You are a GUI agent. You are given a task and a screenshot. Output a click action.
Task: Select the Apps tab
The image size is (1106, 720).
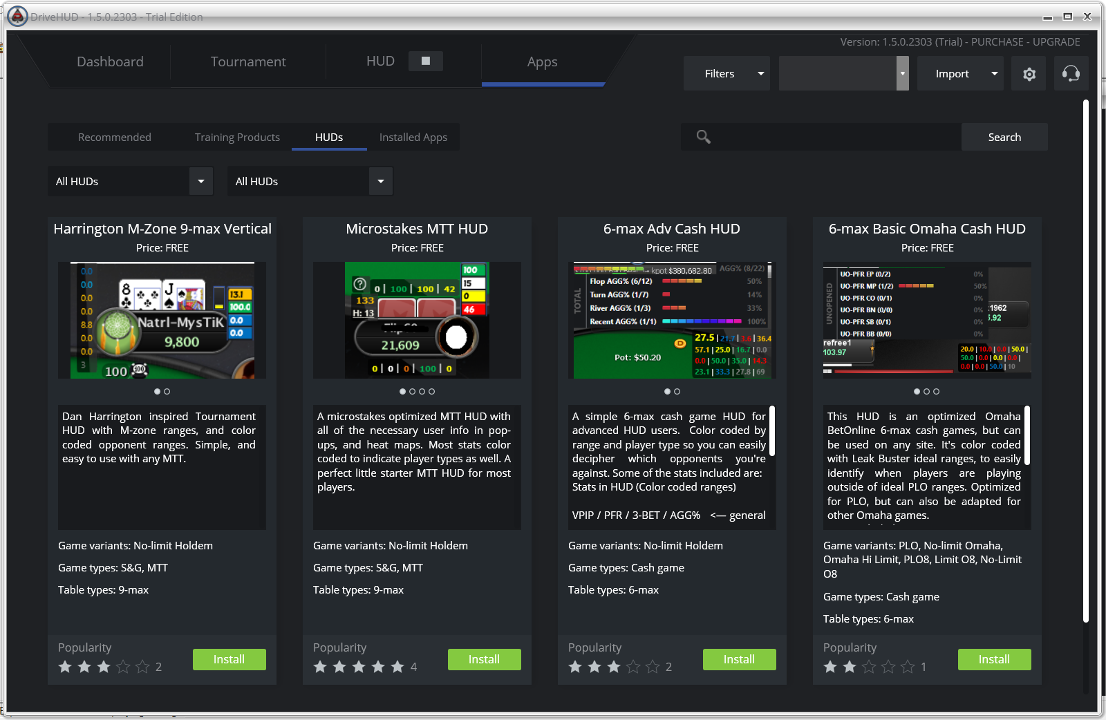pyautogui.click(x=543, y=61)
